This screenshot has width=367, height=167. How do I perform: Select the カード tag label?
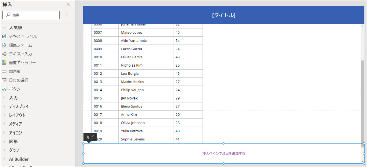(x=90, y=137)
